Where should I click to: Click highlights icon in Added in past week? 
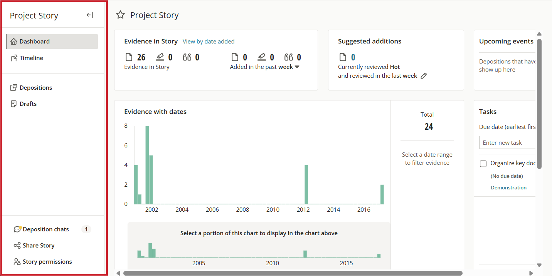tap(262, 57)
